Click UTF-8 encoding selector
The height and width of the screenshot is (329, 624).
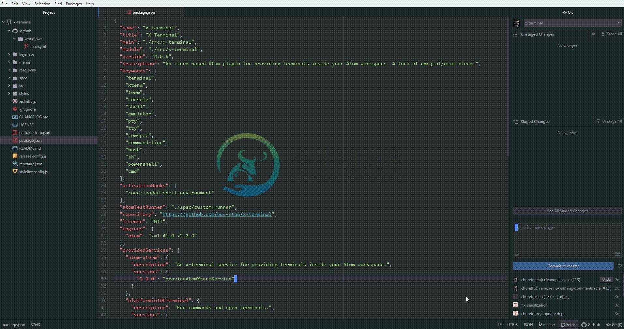tap(512, 325)
